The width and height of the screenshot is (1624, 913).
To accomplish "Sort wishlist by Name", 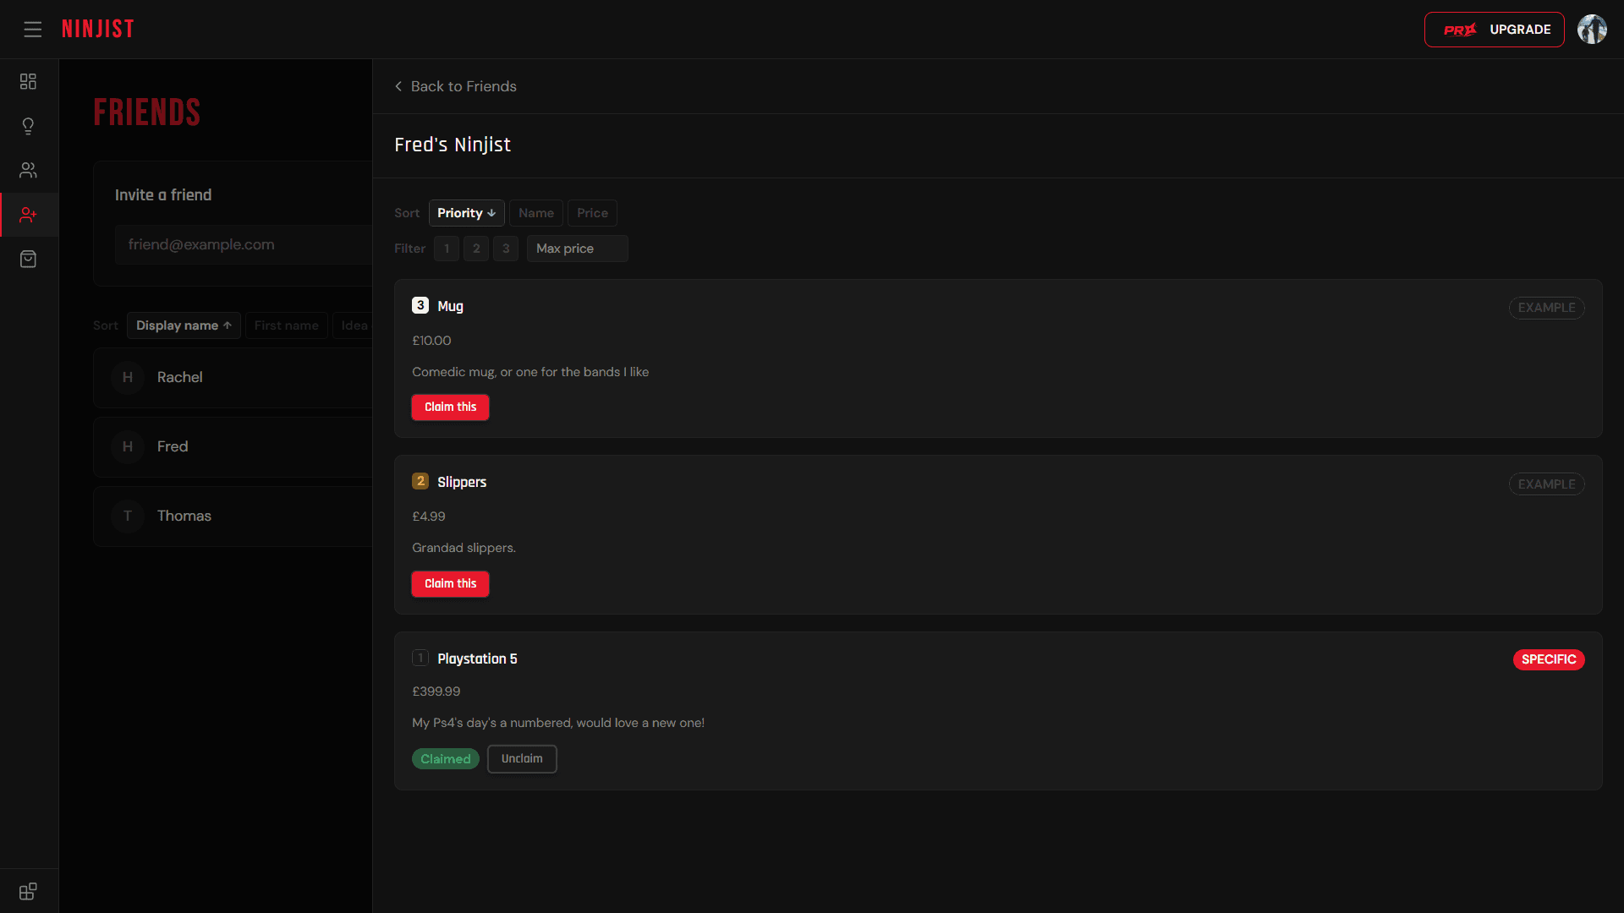I will pyautogui.click(x=536, y=213).
